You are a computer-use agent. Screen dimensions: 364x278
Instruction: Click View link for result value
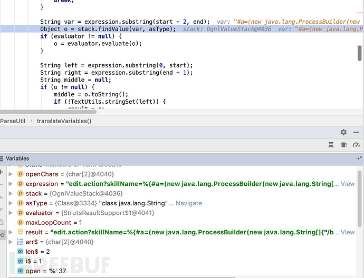pyautogui.click(x=348, y=232)
